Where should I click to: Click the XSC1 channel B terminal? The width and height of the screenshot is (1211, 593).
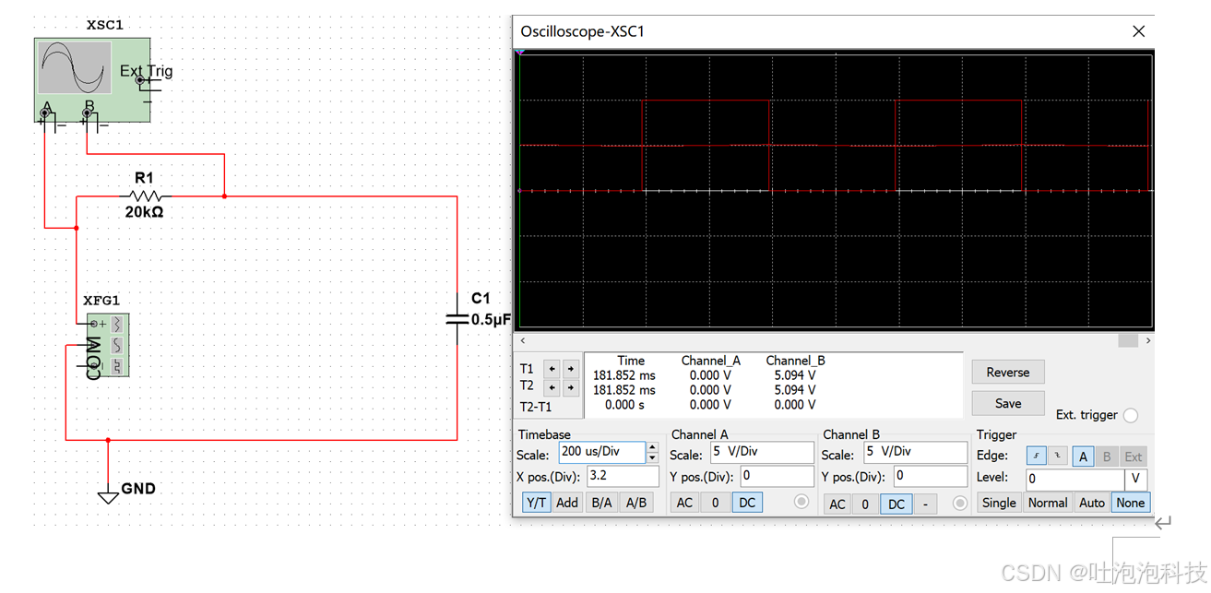point(87,113)
